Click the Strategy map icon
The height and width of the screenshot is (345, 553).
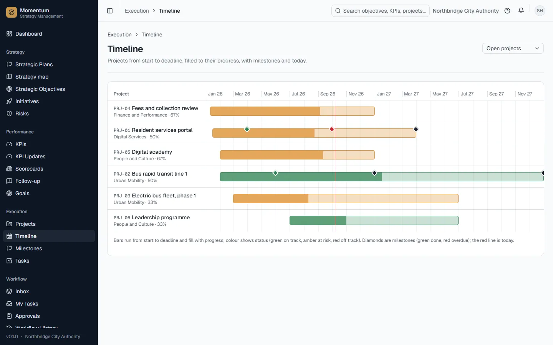click(x=9, y=77)
